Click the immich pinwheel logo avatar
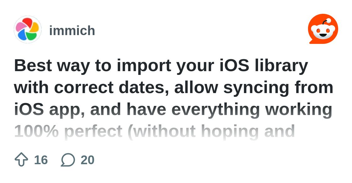The height and width of the screenshot is (183, 352). coord(28,29)
